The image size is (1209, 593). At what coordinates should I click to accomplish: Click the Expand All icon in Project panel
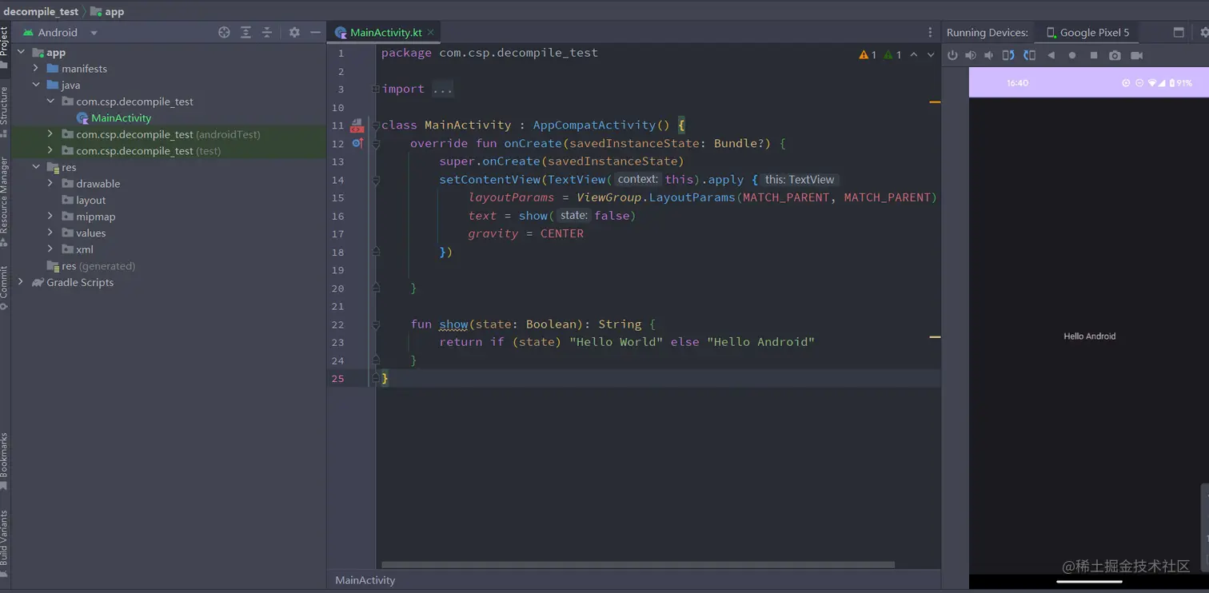point(245,32)
